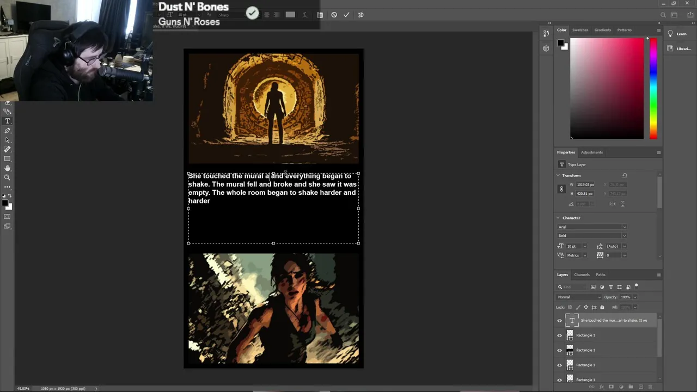Delete layer with trash icon
Image resolution: width=697 pixels, height=392 pixels.
651,387
